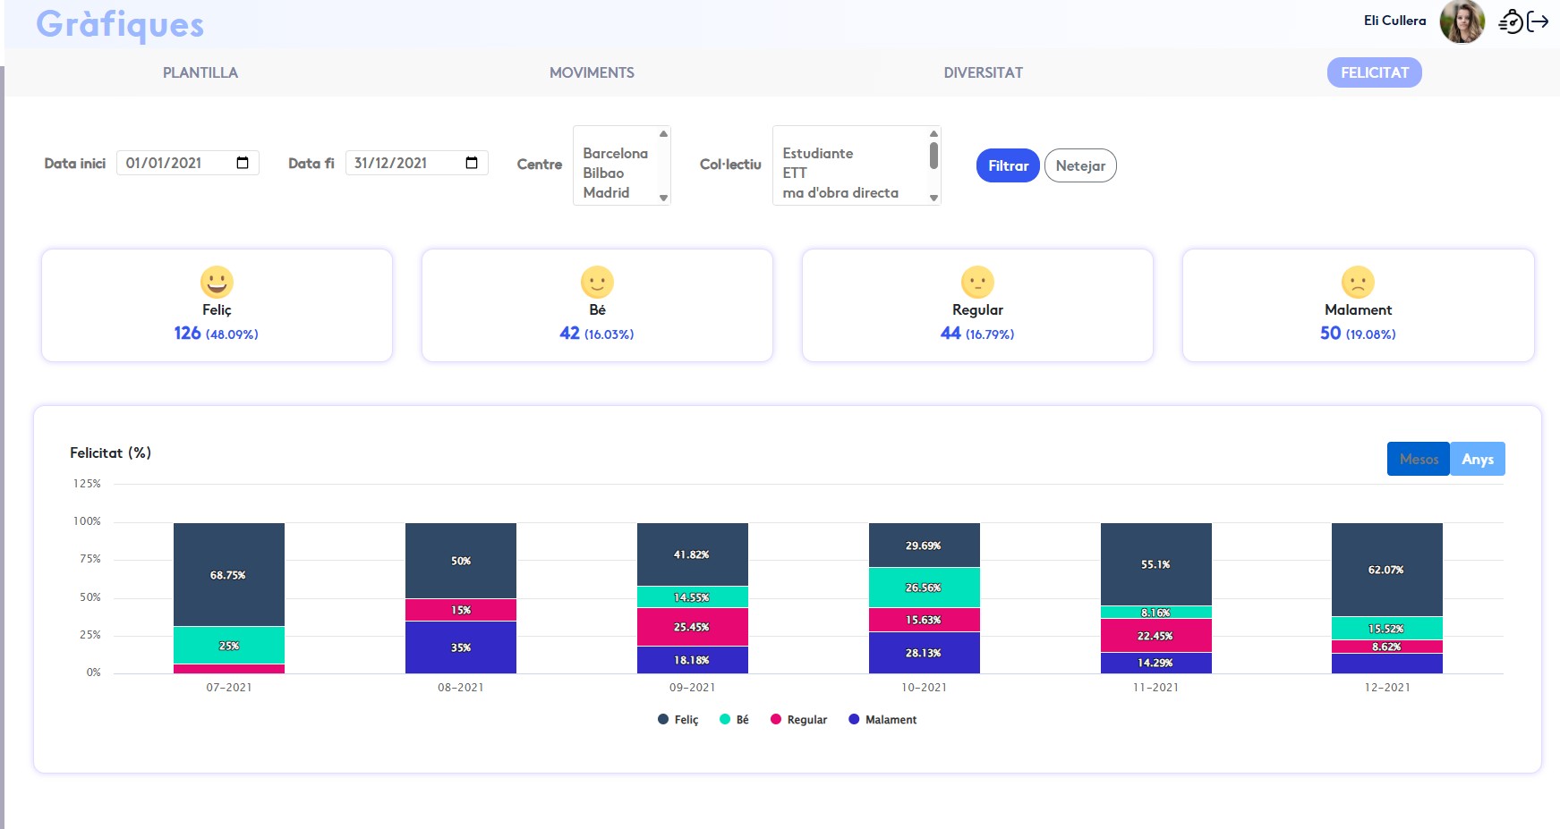Click the Regular neutral face icon
This screenshot has width=1560, height=829.
(977, 282)
